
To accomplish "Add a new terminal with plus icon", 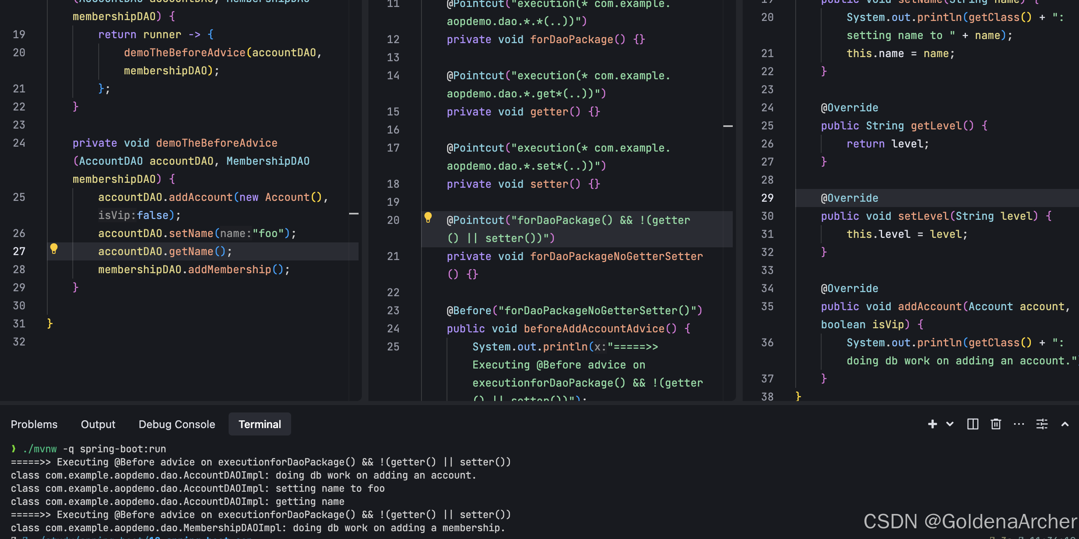I will pyautogui.click(x=932, y=424).
